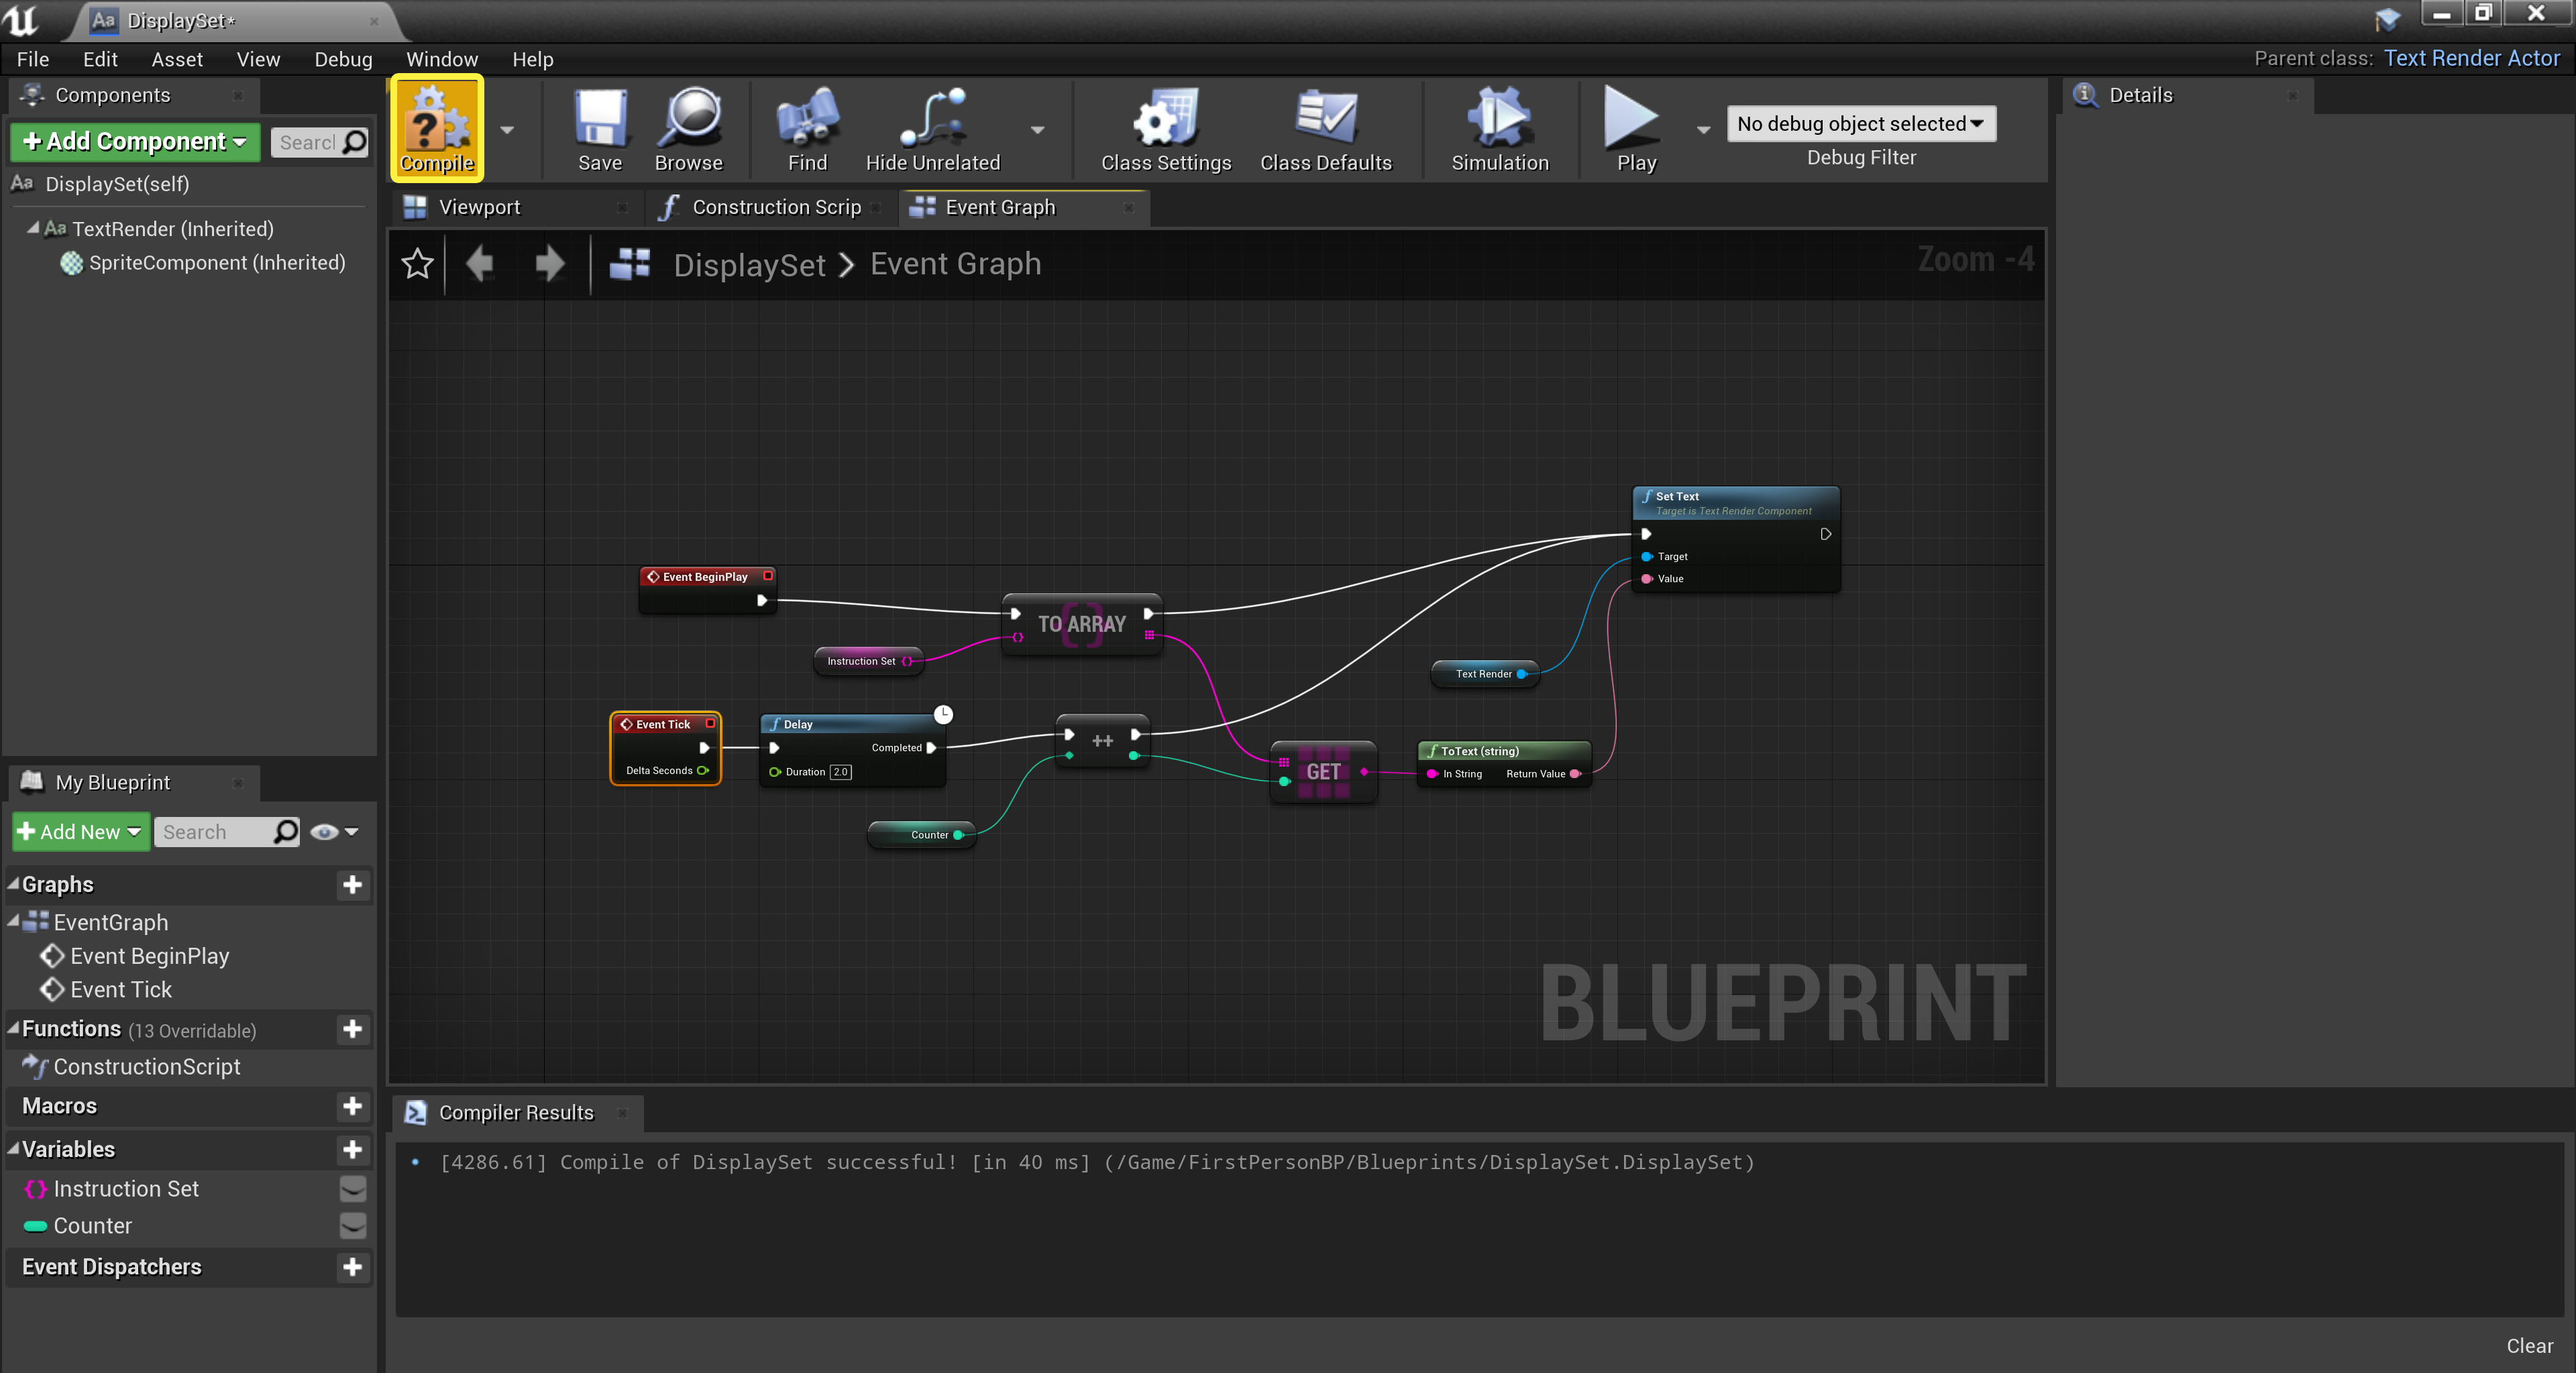Screen dimensions: 2576x1373
Task: Open the Window menu
Action: pyautogui.click(x=442, y=59)
